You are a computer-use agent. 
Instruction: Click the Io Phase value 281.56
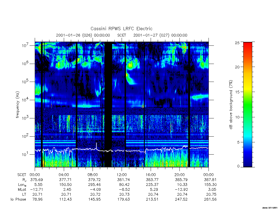tap(210, 199)
